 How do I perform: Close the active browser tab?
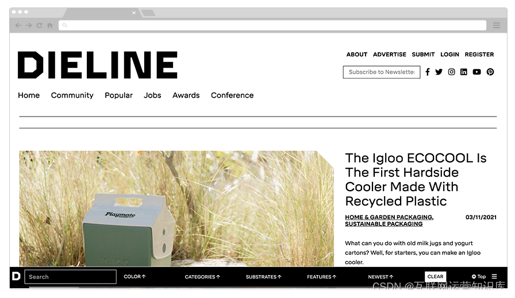(134, 13)
